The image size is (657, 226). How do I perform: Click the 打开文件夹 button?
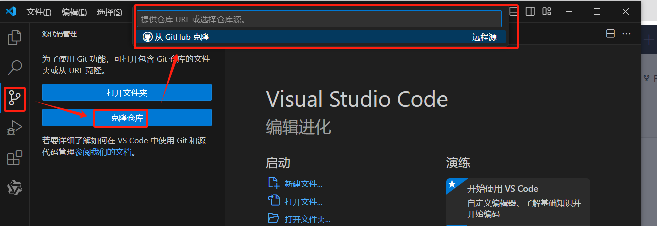click(x=127, y=92)
